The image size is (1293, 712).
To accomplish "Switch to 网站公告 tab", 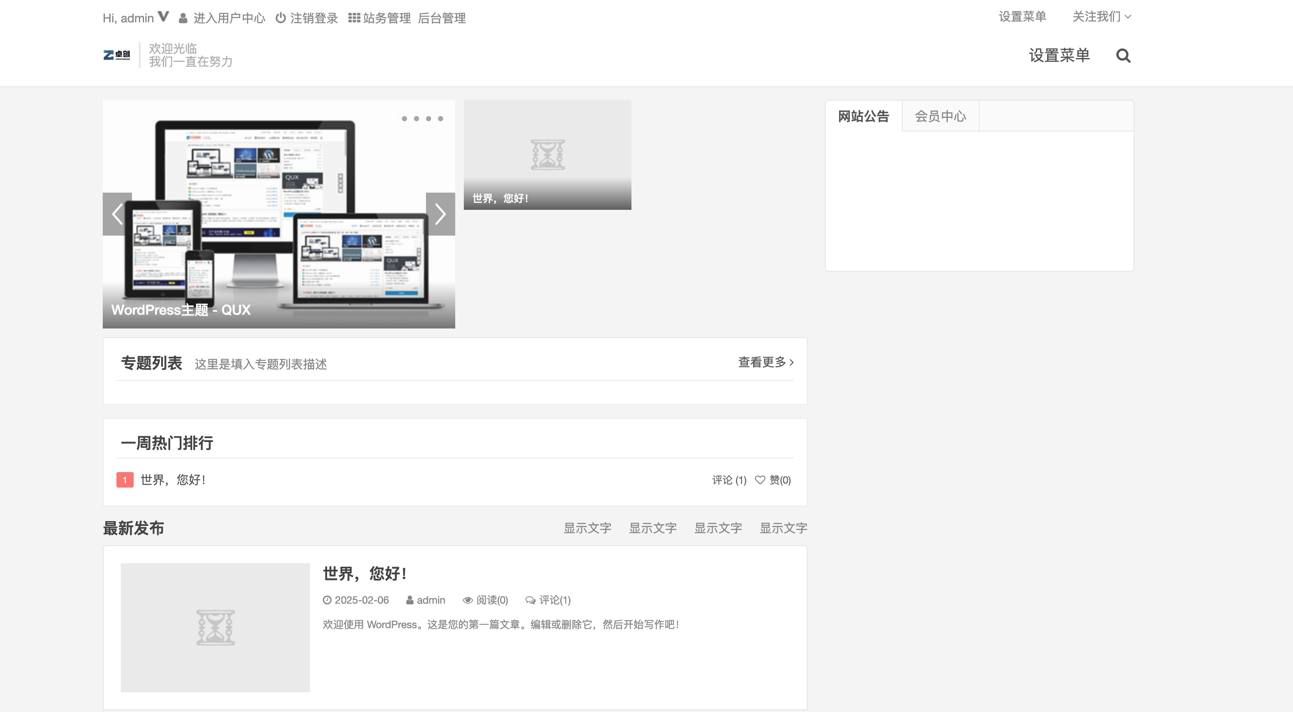I will [863, 116].
